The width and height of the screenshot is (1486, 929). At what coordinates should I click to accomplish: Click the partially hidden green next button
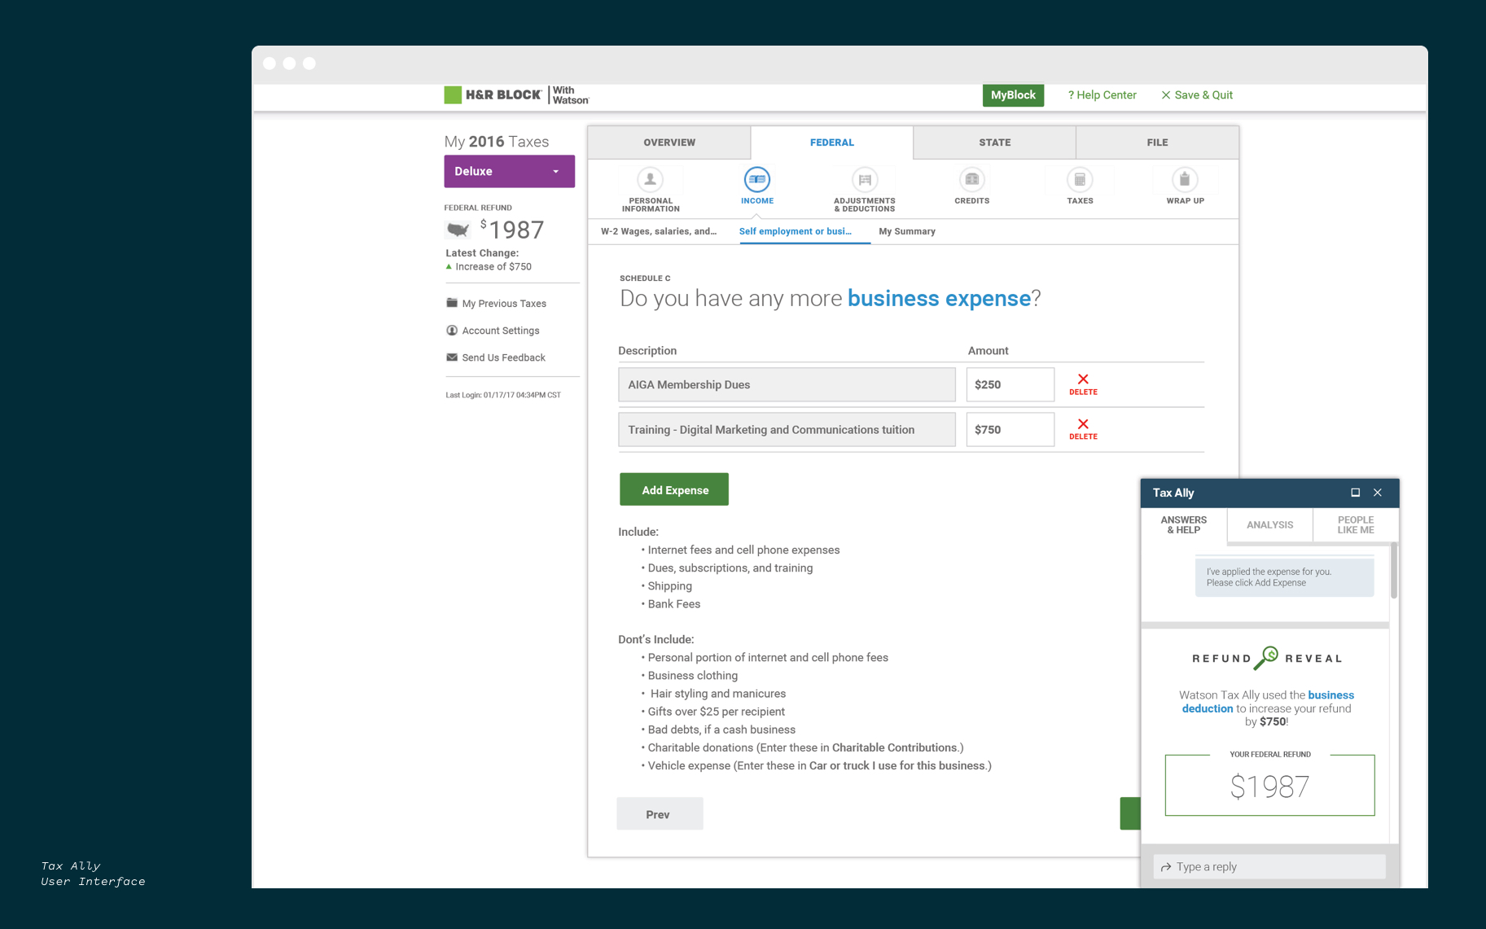[x=1130, y=813]
